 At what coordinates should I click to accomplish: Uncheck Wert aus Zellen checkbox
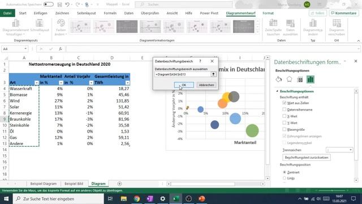tap(284, 103)
